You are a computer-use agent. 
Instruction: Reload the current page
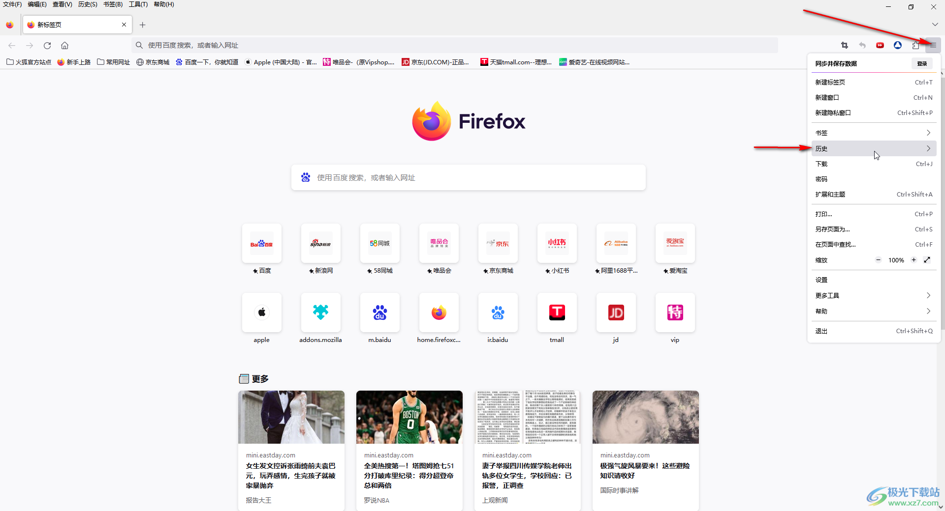coord(47,45)
